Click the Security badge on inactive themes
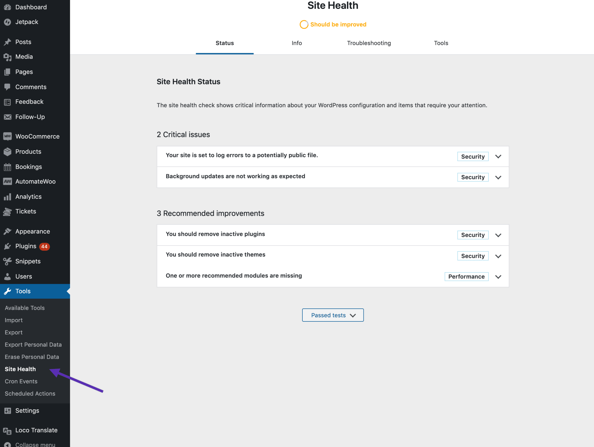Image resolution: width=594 pixels, height=447 pixels. (473, 256)
